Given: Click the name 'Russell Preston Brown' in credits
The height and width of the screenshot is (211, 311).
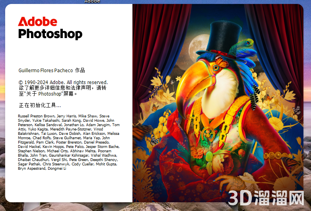Looking at the screenshot, I should pos(36,116).
